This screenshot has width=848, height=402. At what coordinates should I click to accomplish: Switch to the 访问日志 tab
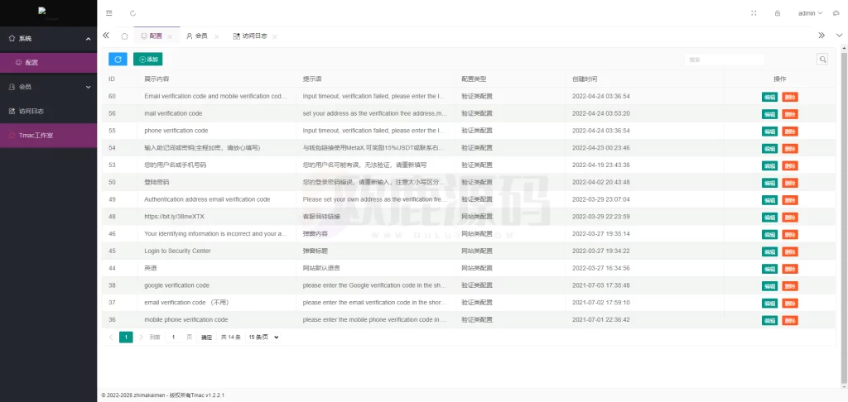(x=250, y=36)
